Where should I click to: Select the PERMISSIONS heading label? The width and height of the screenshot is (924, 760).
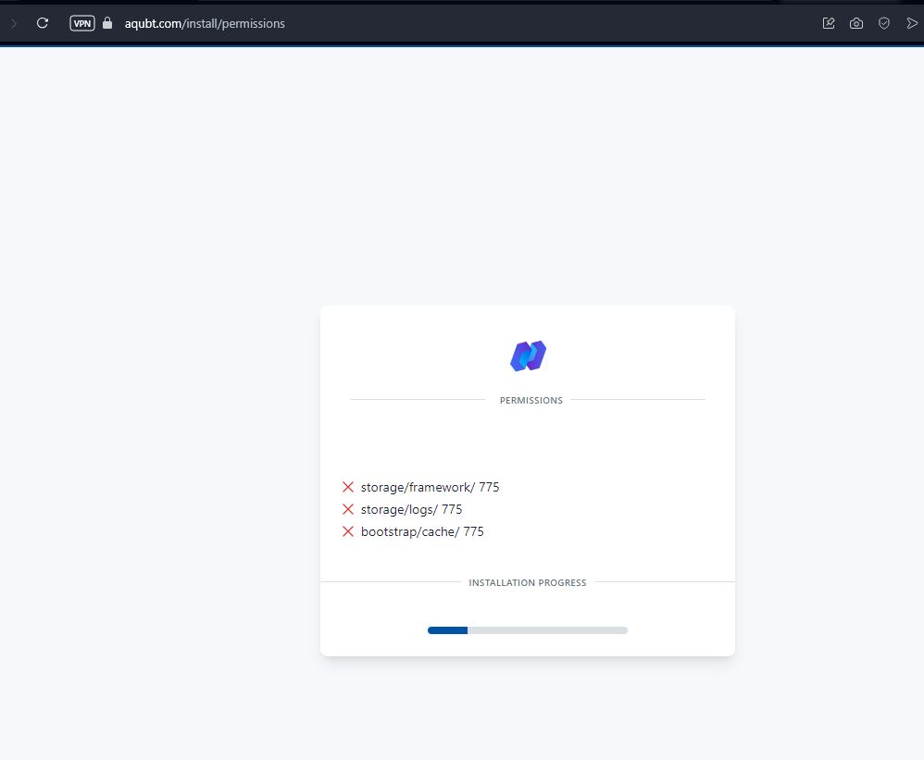[x=531, y=400]
